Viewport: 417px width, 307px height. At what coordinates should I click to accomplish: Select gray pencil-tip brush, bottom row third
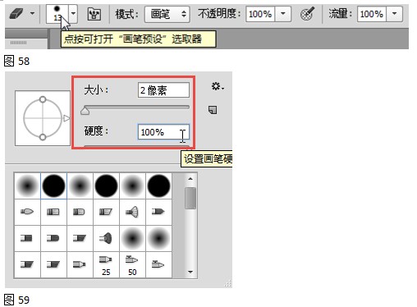tap(80, 264)
